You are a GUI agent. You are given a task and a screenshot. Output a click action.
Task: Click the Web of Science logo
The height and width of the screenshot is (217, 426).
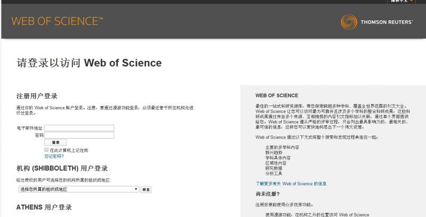(x=57, y=21)
